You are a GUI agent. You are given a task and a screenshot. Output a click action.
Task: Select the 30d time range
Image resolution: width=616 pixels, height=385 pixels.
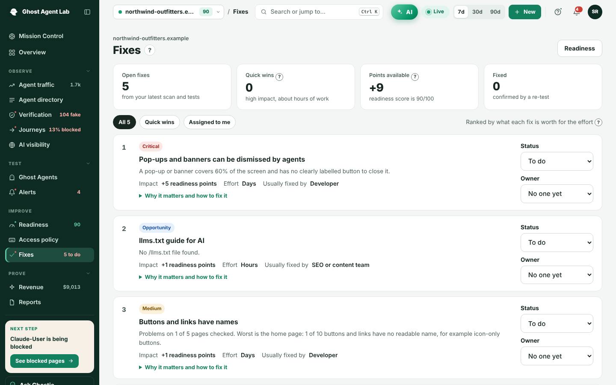pyautogui.click(x=477, y=12)
